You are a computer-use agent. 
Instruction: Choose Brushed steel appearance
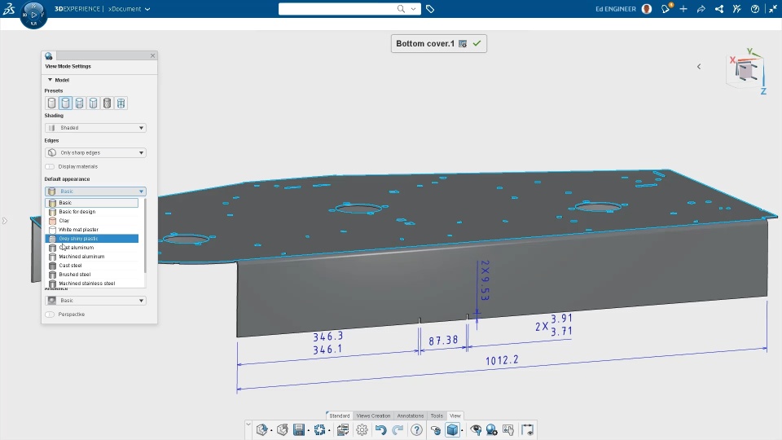[92, 275]
